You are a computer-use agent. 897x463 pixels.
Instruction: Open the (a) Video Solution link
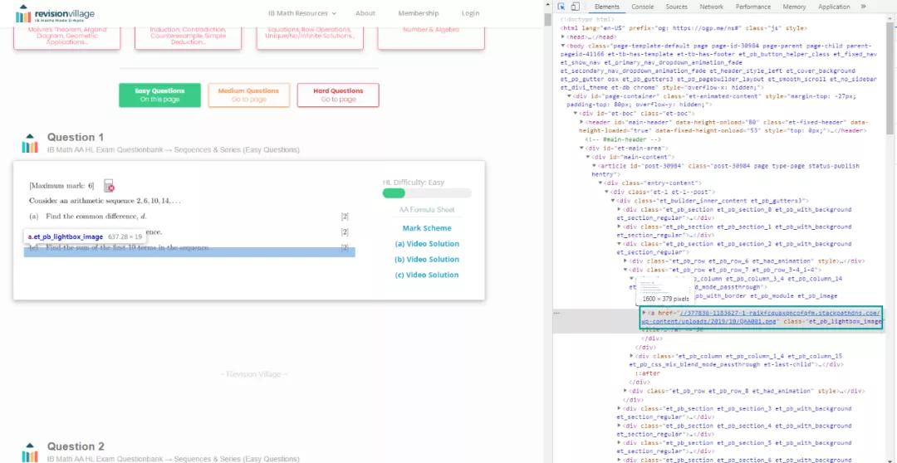click(427, 244)
